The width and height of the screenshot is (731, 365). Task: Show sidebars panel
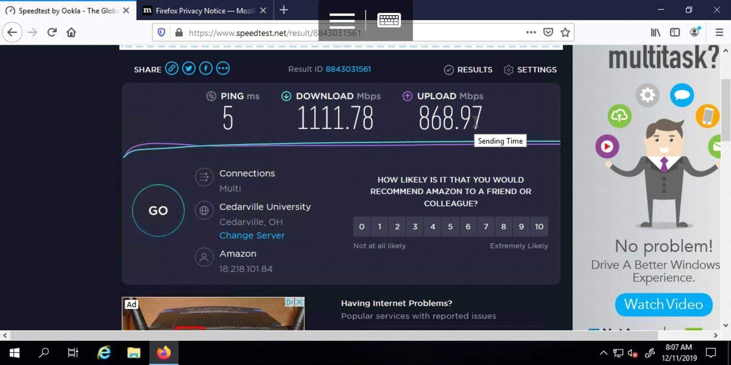tap(675, 32)
